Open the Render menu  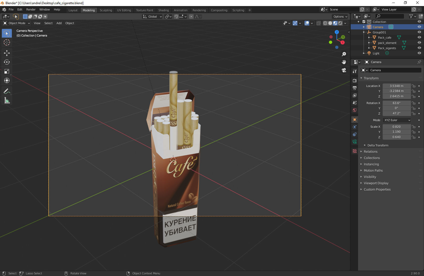(31, 9)
